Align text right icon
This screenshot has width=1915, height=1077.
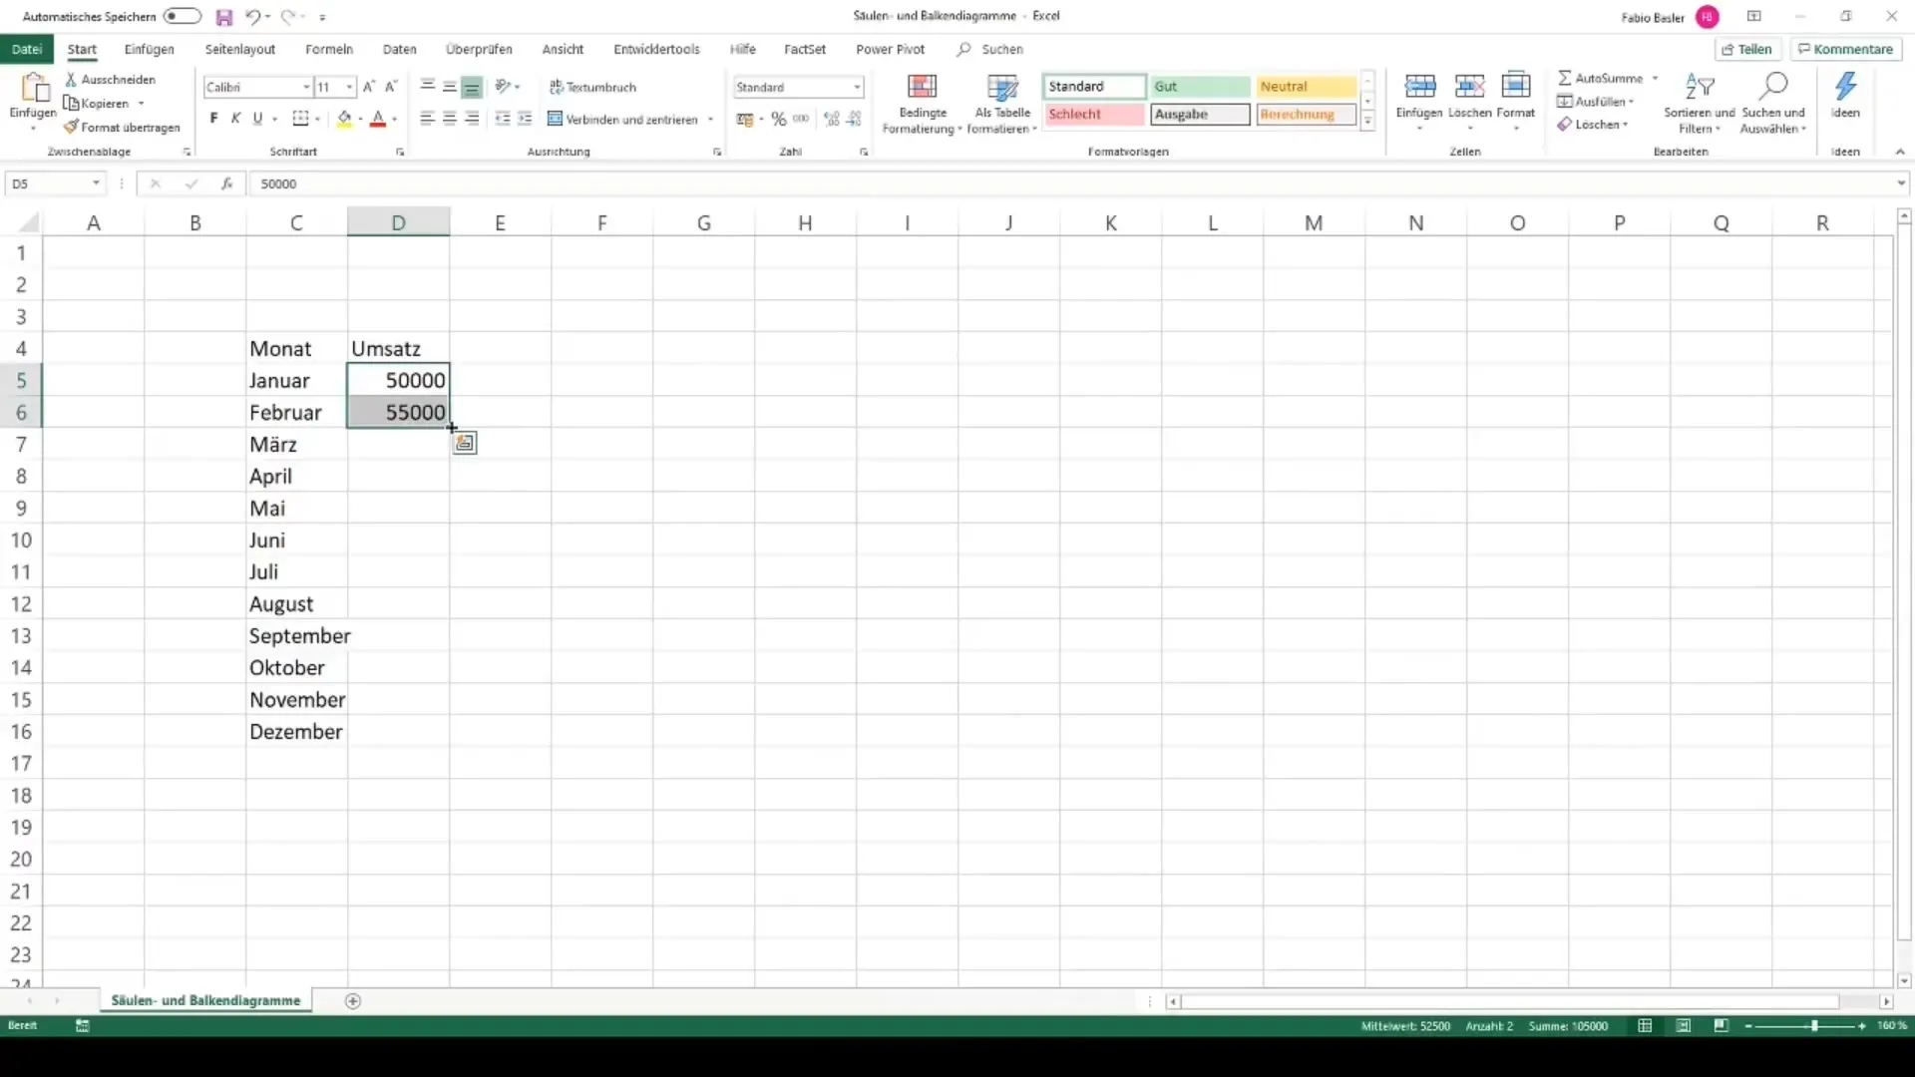[x=472, y=119]
